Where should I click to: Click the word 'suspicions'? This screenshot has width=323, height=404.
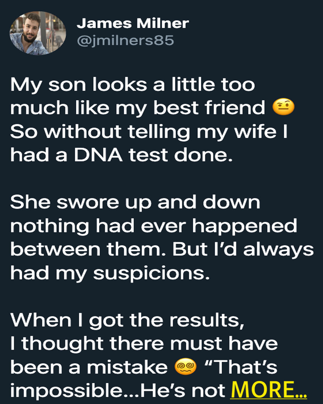[x=151, y=274]
